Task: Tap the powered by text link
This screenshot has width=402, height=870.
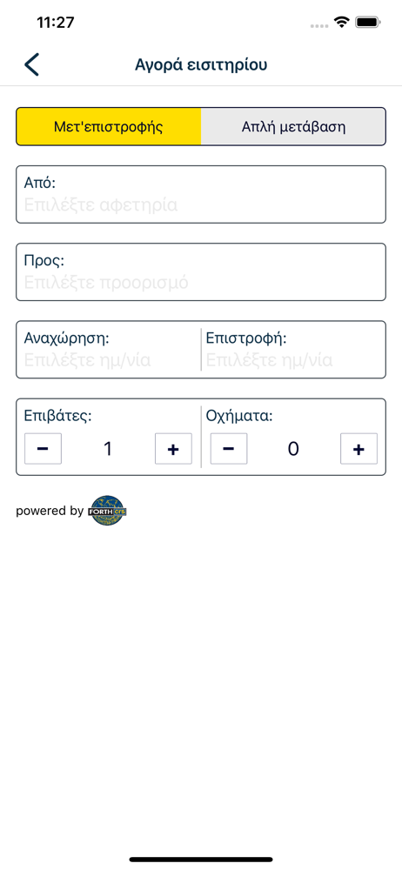Action: (x=50, y=511)
